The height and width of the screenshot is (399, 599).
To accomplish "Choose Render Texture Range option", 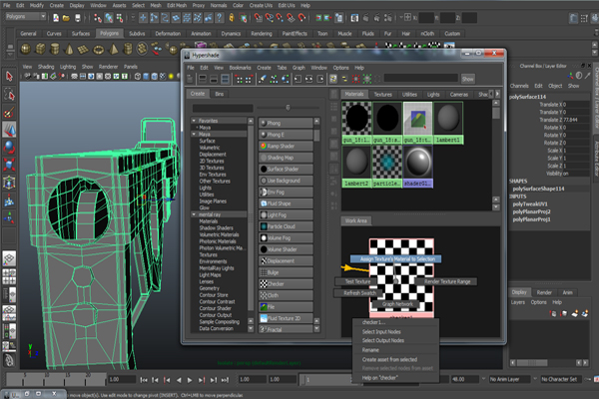I will point(447,281).
